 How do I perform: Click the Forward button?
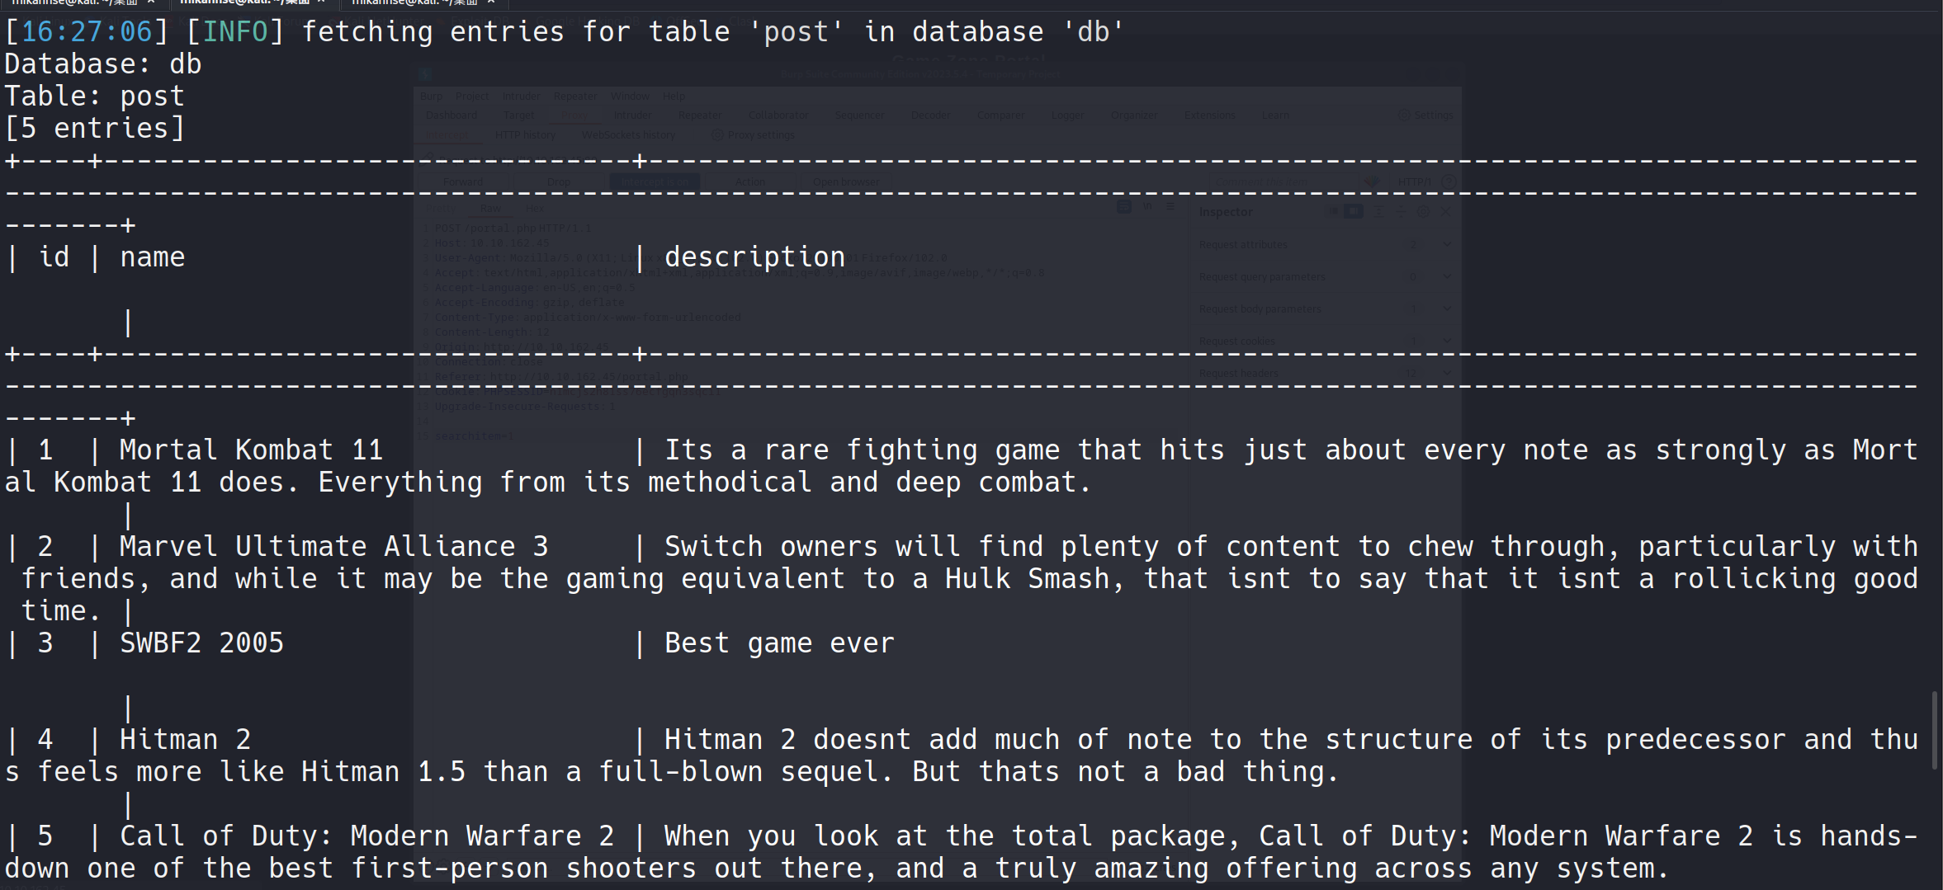(x=463, y=181)
